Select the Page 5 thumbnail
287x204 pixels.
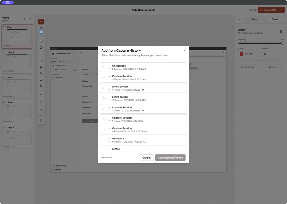click(17, 137)
